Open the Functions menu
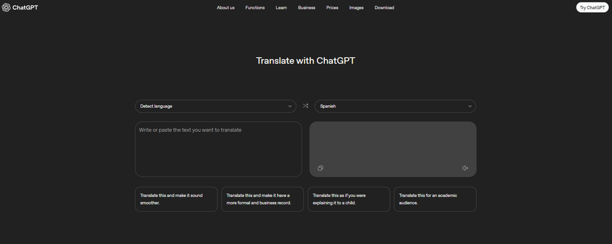This screenshot has width=612, height=244. (255, 7)
